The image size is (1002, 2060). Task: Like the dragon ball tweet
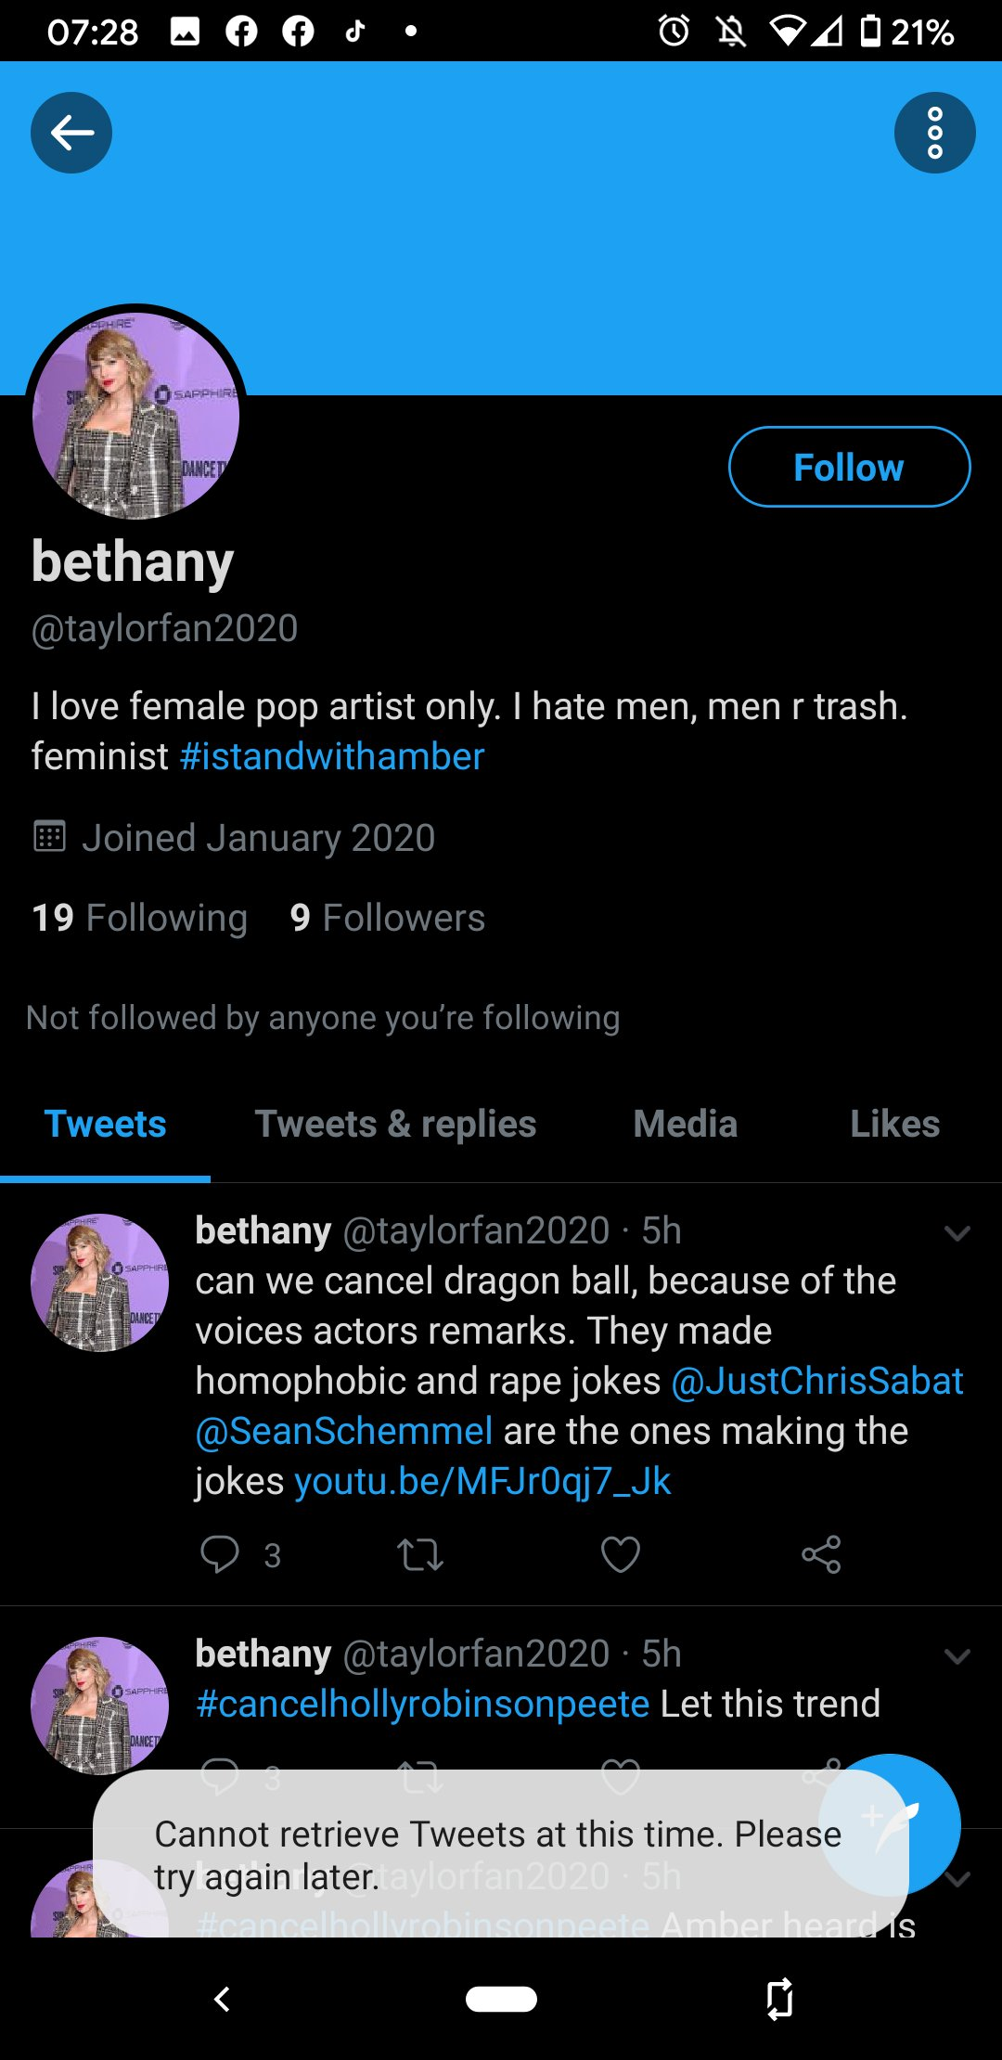pos(621,1554)
